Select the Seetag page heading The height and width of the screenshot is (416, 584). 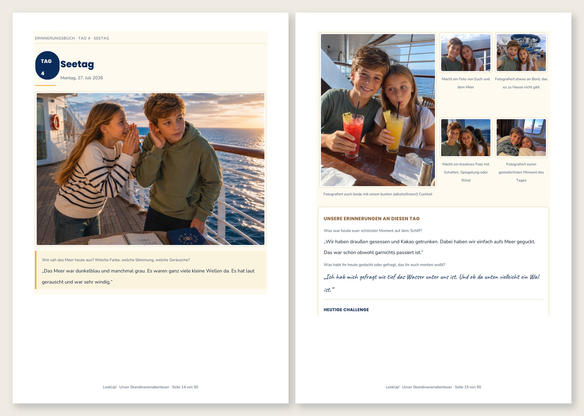point(77,64)
